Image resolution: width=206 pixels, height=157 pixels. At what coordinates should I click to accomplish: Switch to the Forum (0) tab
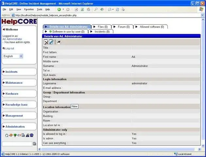coord(122,27)
